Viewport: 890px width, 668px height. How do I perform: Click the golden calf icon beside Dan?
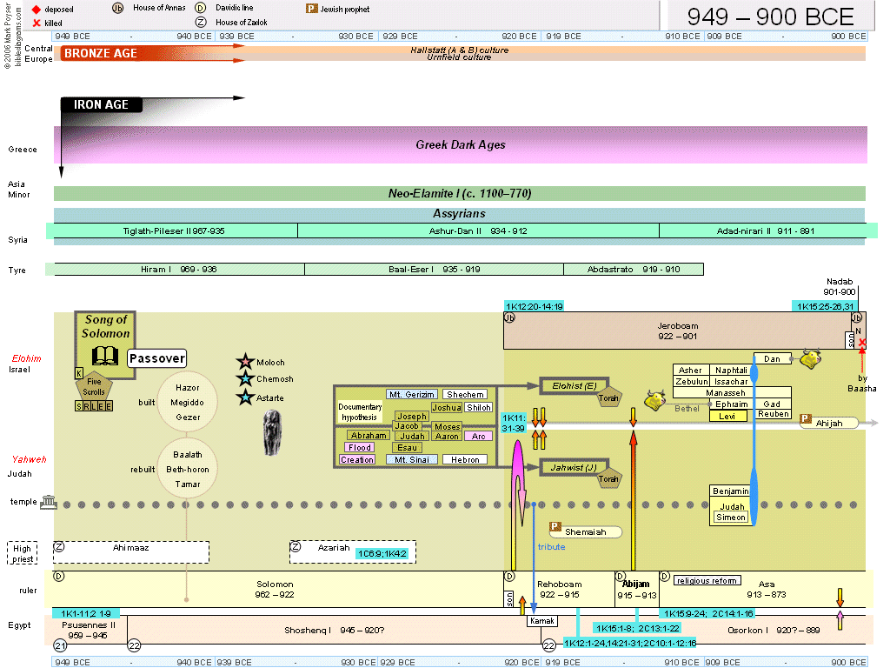(810, 358)
